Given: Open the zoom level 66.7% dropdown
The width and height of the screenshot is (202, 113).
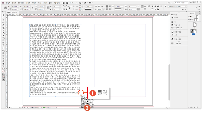Looking at the screenshot, I should point(76,3).
